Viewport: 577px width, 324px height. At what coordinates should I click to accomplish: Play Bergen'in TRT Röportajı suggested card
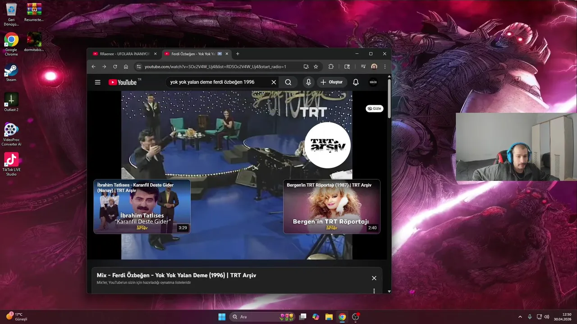[332, 207]
